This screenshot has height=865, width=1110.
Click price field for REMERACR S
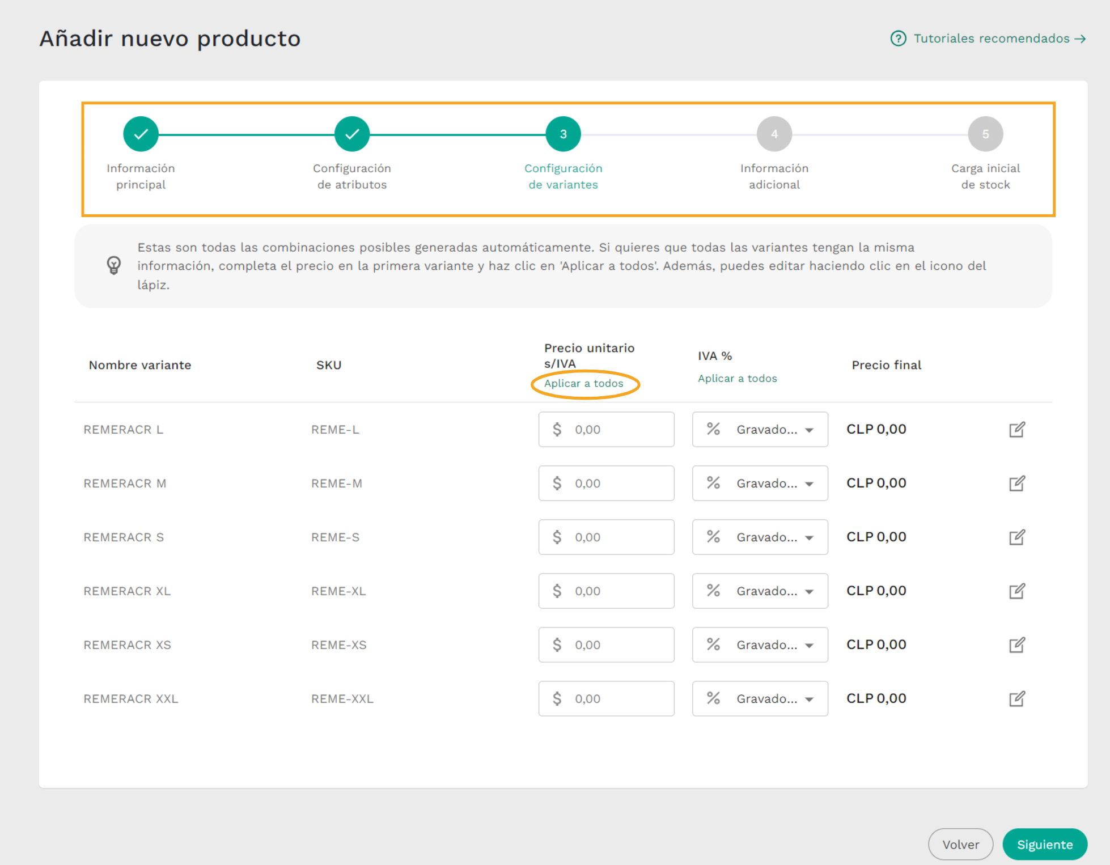(x=607, y=537)
